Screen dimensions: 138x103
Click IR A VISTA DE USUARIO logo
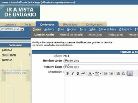(x=20, y=12)
